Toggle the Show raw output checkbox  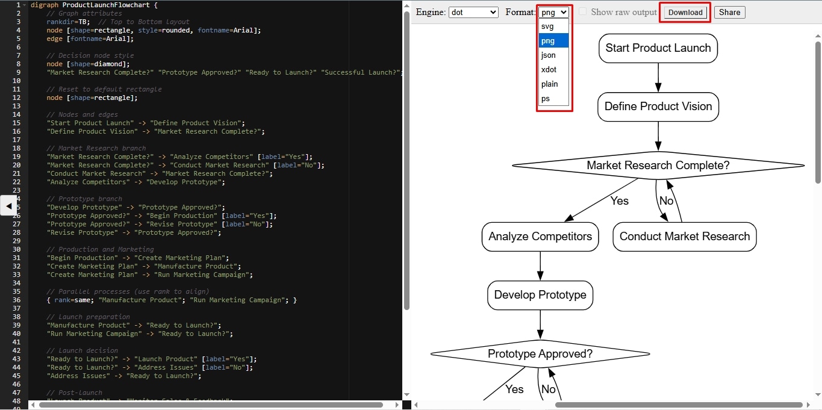(x=583, y=12)
